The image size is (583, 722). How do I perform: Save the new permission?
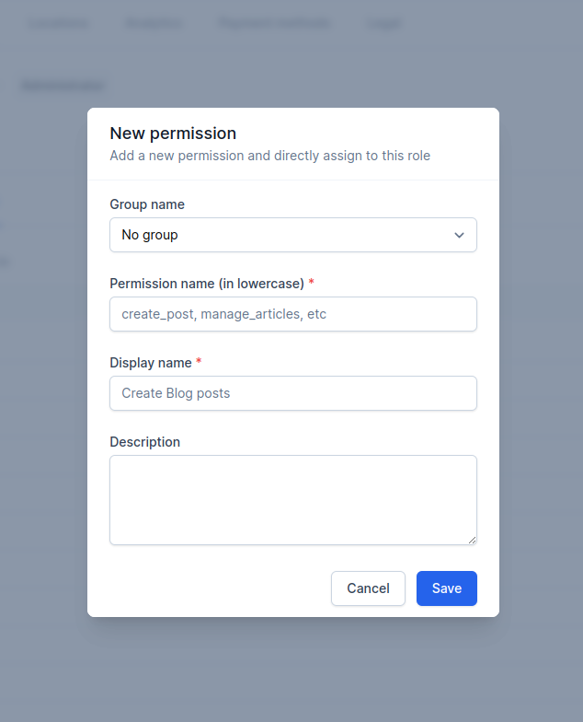446,588
